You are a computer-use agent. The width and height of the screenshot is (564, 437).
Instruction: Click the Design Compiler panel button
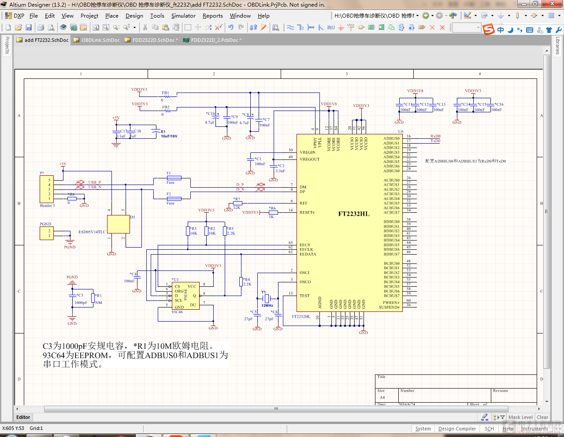(x=457, y=429)
